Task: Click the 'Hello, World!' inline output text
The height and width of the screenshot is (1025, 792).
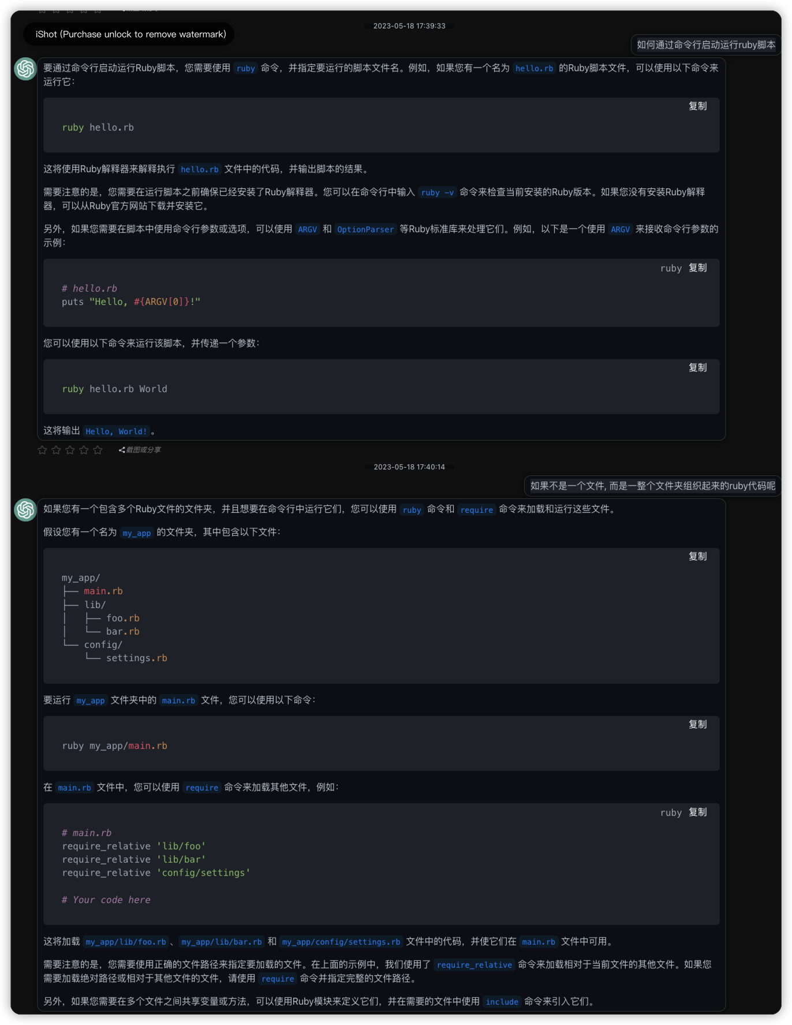Action: (116, 431)
